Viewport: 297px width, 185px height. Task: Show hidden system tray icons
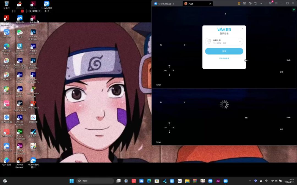[x=250, y=181]
